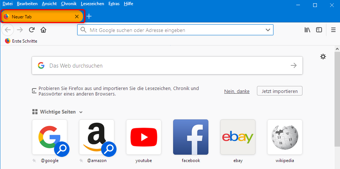Image resolution: width=340 pixels, height=169 pixels.
Task: Open the eBay top site tile
Action: (238, 137)
